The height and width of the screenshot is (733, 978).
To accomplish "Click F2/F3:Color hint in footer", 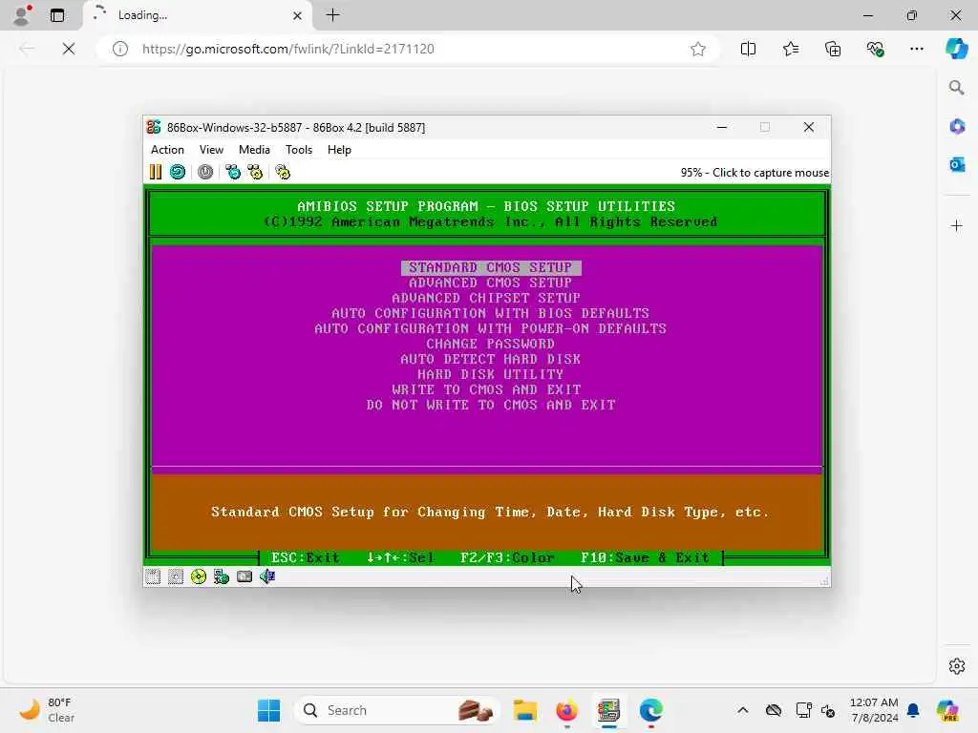I will pyautogui.click(x=507, y=557).
